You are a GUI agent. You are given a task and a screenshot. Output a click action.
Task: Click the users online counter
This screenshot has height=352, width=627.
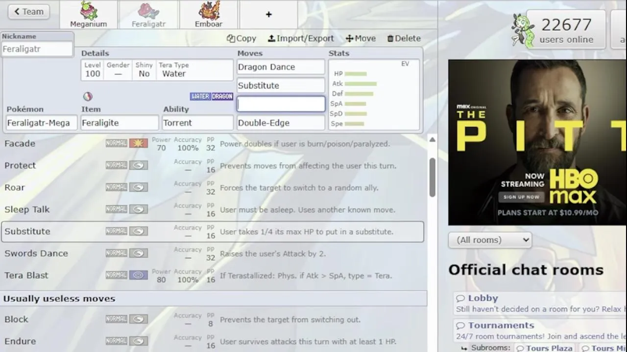pos(566,30)
